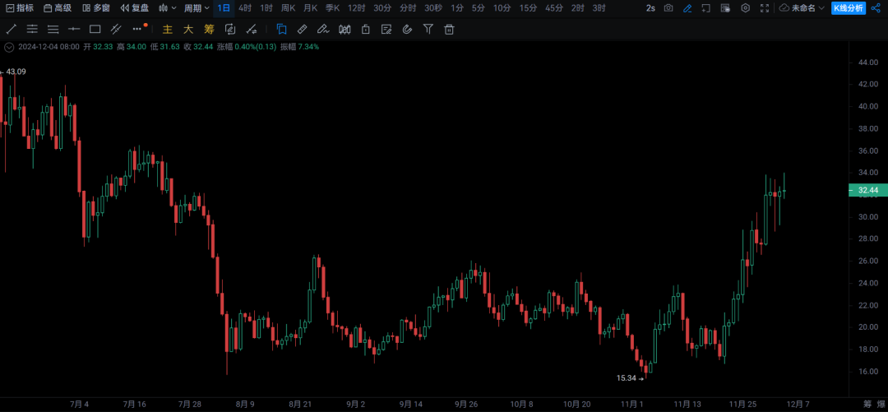Image resolution: width=888 pixels, height=412 pixels.
Task: Open the 未命名 layout dropdown
Action: point(802,8)
